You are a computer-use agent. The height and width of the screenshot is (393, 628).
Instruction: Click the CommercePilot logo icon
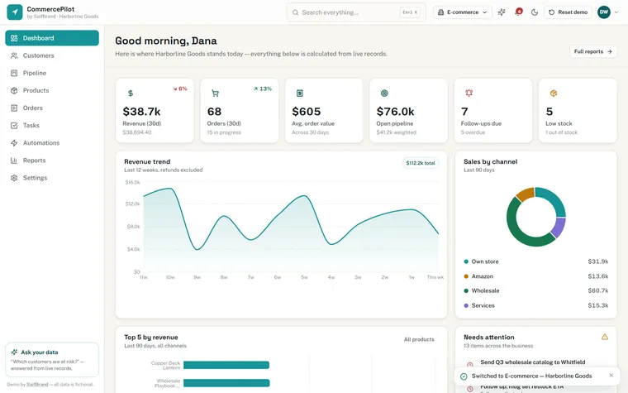(x=15, y=12)
